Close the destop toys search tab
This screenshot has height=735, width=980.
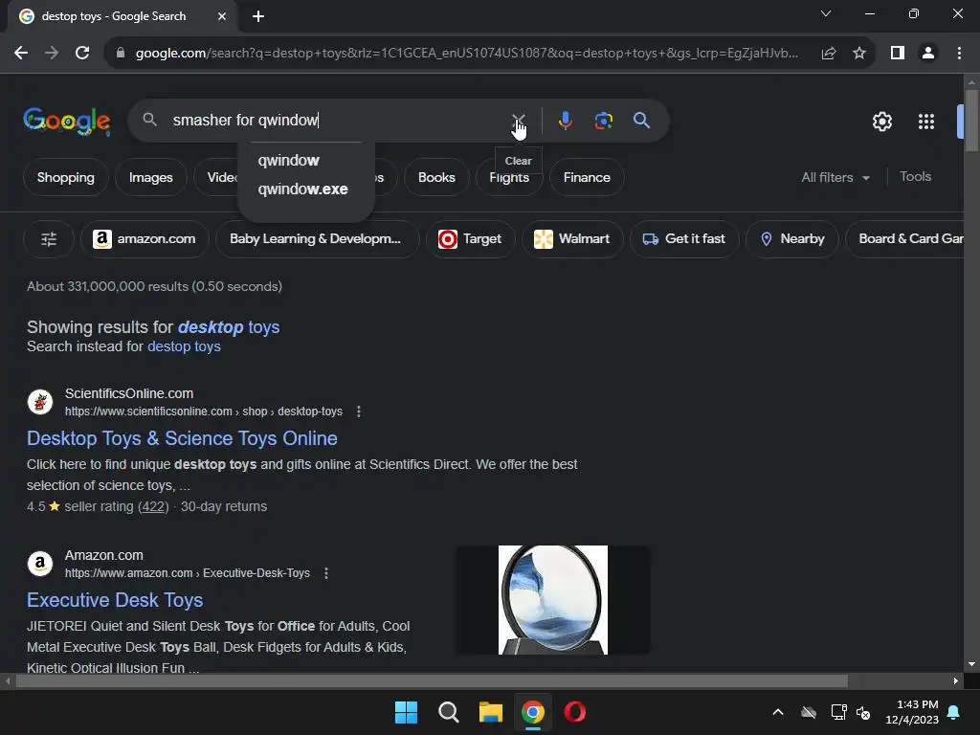click(x=222, y=16)
